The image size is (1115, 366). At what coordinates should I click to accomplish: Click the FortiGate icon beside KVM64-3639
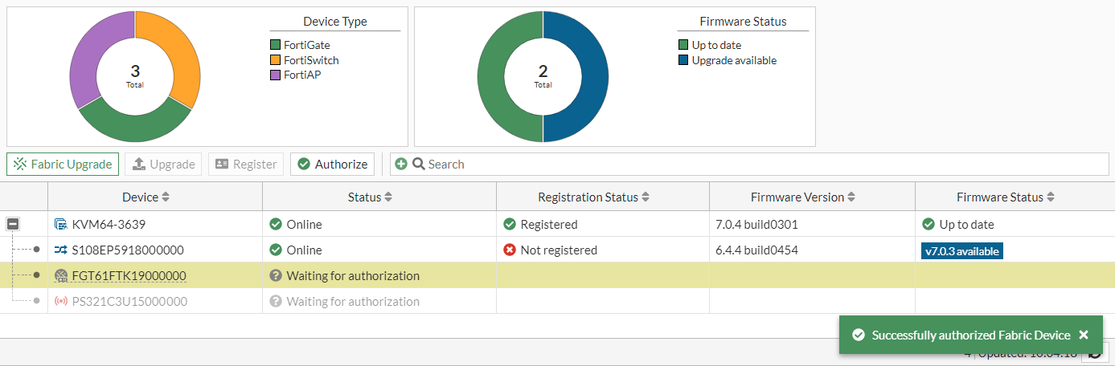(x=61, y=225)
